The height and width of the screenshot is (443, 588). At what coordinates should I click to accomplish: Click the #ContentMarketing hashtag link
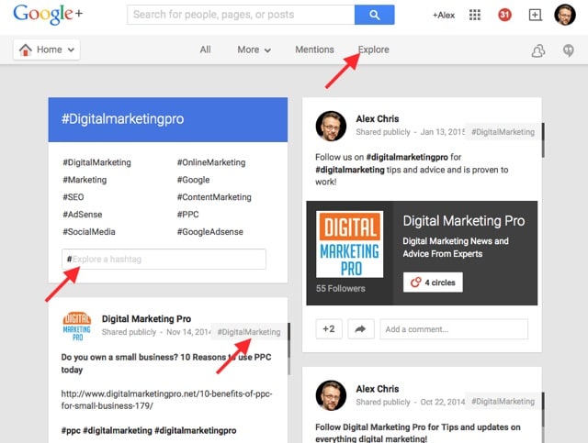[x=214, y=197]
